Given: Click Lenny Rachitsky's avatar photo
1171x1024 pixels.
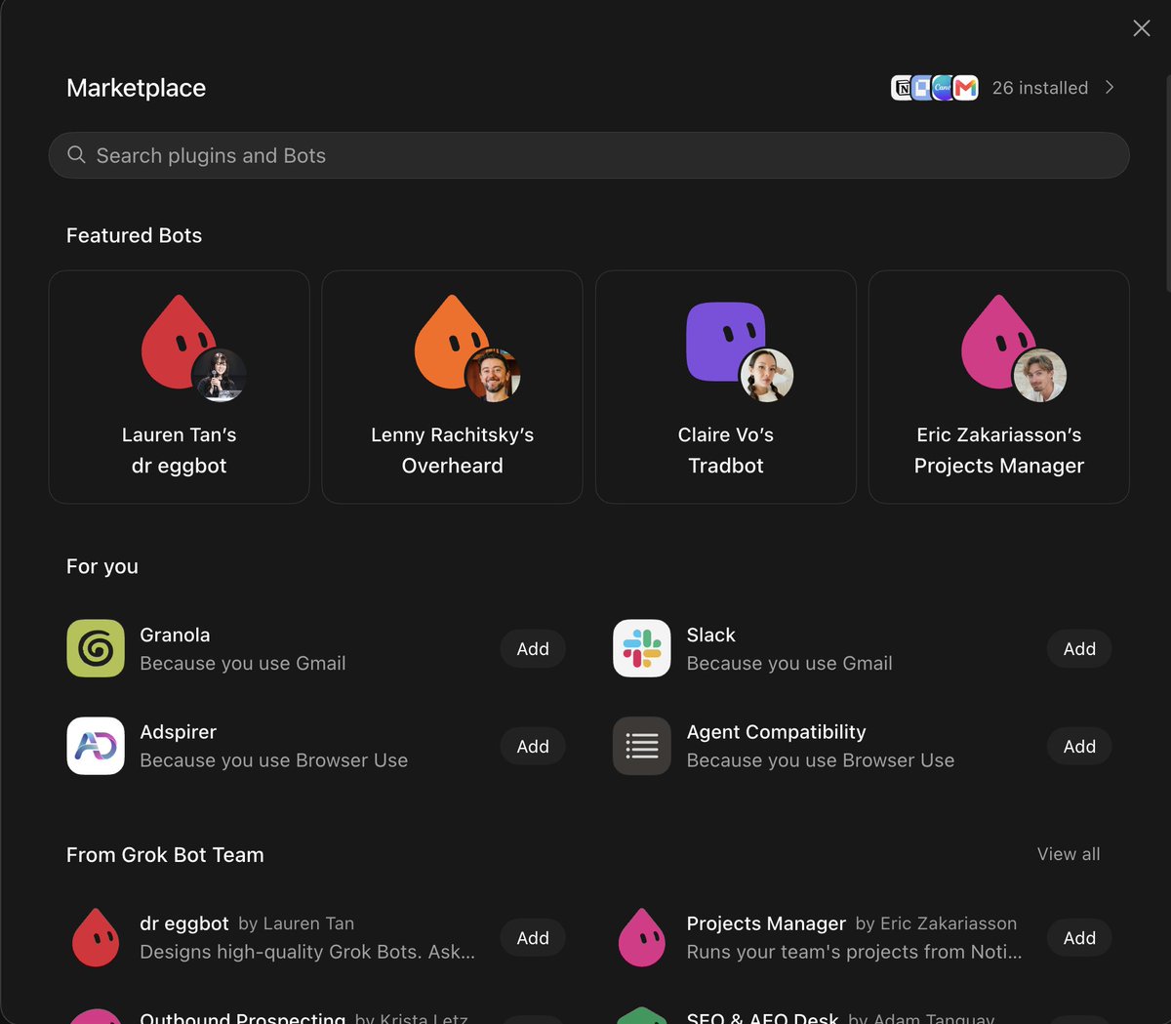Looking at the screenshot, I should [493, 376].
